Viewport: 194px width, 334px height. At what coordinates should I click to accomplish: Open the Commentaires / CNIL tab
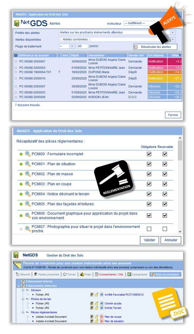point(109,274)
